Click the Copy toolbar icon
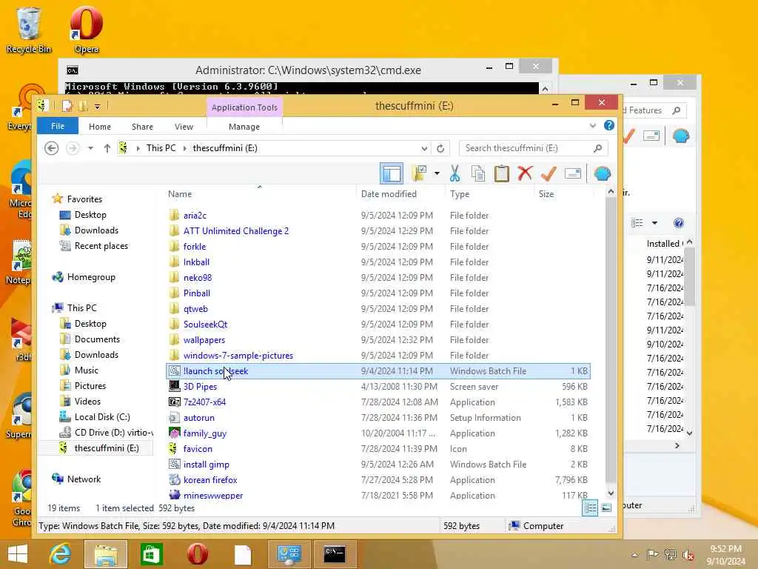758x569 pixels. [x=478, y=173]
